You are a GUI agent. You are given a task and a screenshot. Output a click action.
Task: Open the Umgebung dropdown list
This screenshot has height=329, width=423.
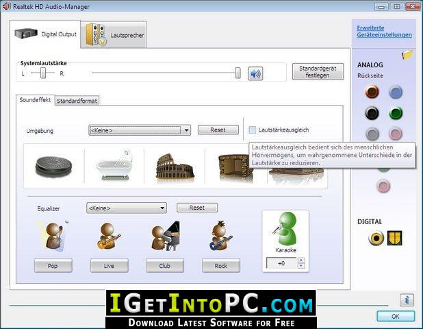click(140, 130)
